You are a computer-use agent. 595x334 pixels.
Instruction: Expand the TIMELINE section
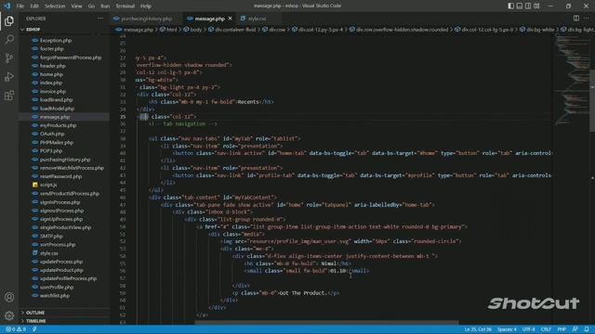tap(64, 321)
